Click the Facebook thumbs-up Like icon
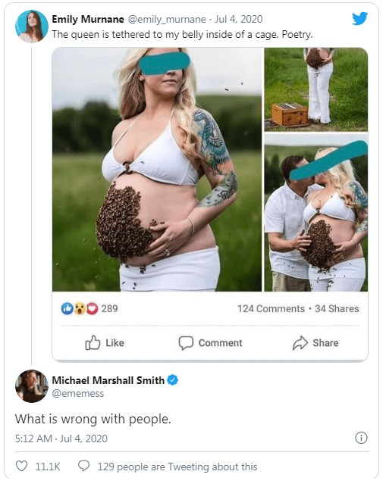 click(93, 343)
